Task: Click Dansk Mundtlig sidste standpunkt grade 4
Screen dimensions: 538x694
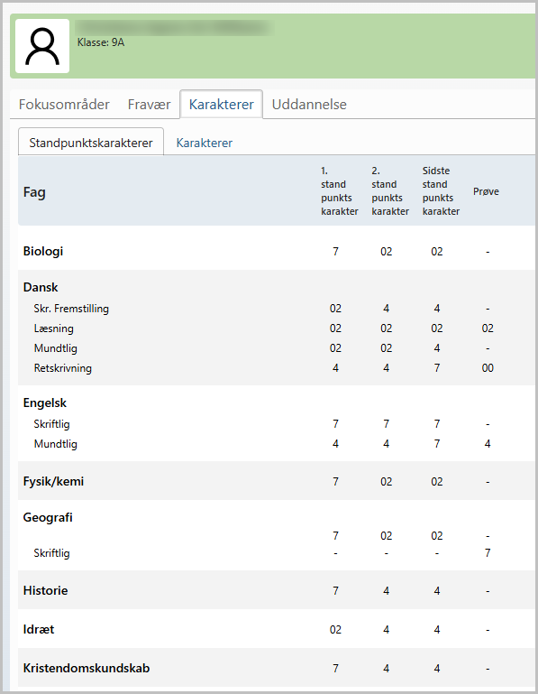Action: (x=437, y=347)
